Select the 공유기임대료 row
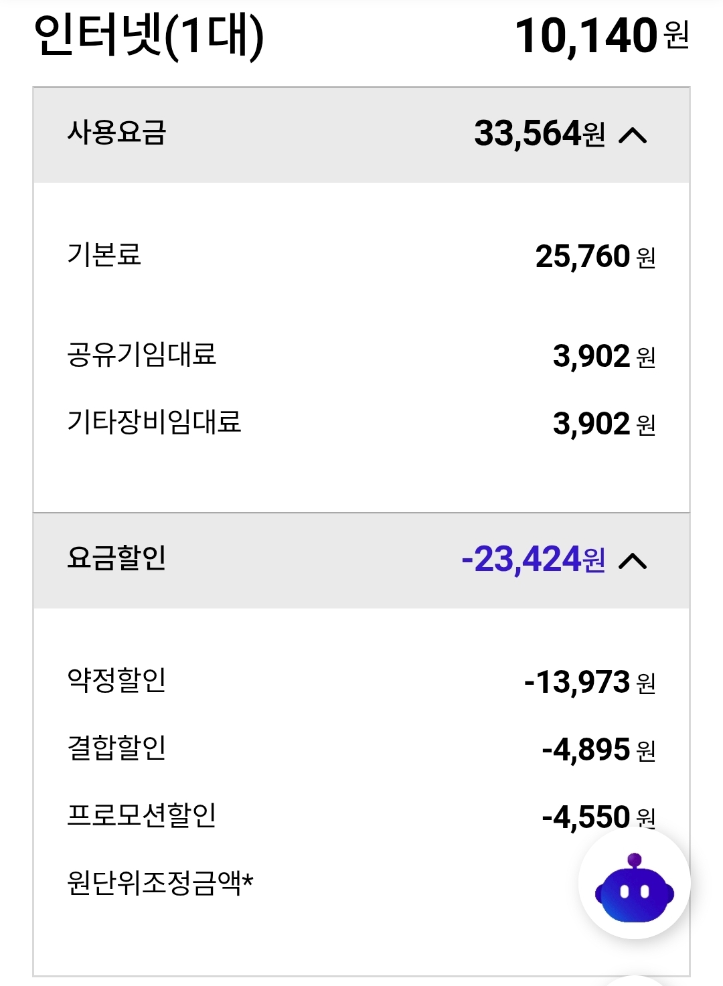The width and height of the screenshot is (723, 986). tap(361, 355)
